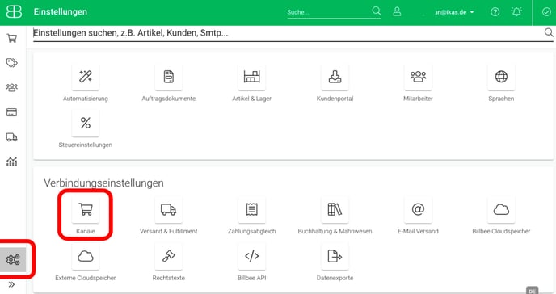The image size is (556, 294).
Task: Expand sidebar with double chevron
Action: [11, 284]
